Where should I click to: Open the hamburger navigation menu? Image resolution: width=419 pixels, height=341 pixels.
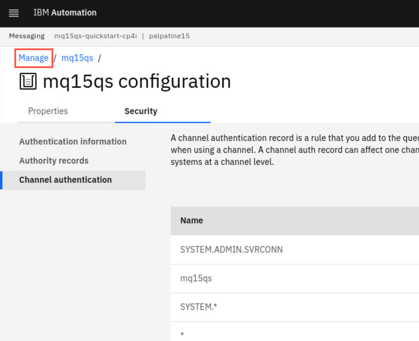(x=14, y=13)
